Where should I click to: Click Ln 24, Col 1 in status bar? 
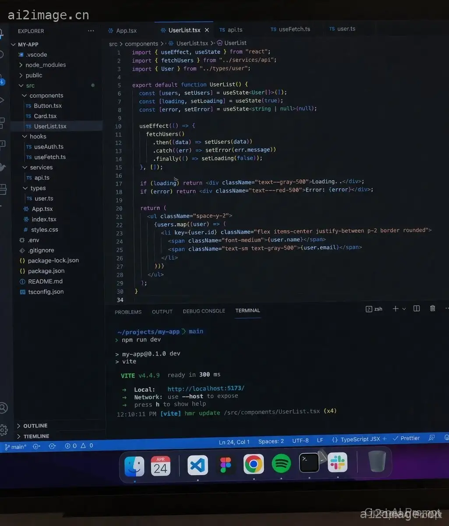pyautogui.click(x=234, y=442)
